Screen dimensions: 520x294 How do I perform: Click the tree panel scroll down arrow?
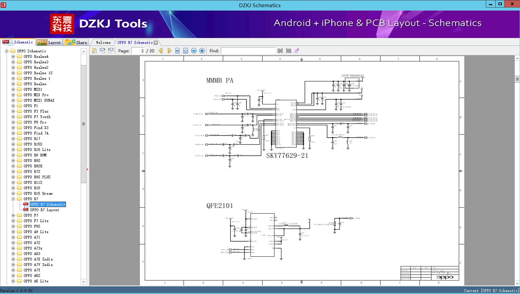pos(83,282)
